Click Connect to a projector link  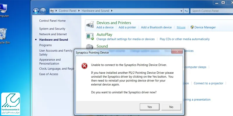pyautogui.click(x=208, y=83)
